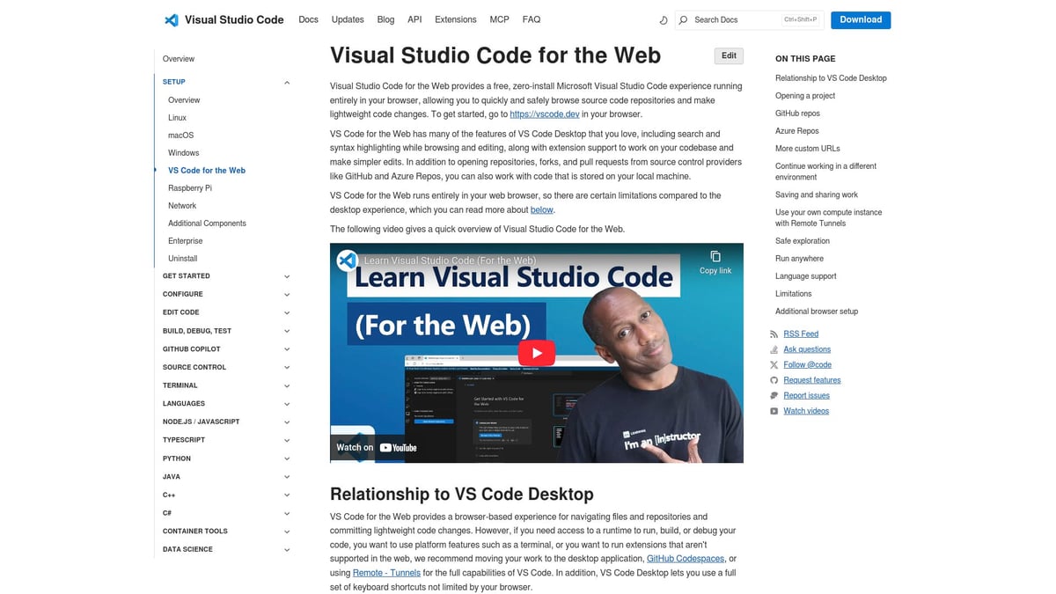This screenshot has height=594, width=1056.
Task: Click the Follow @code X icon
Action: (x=775, y=364)
